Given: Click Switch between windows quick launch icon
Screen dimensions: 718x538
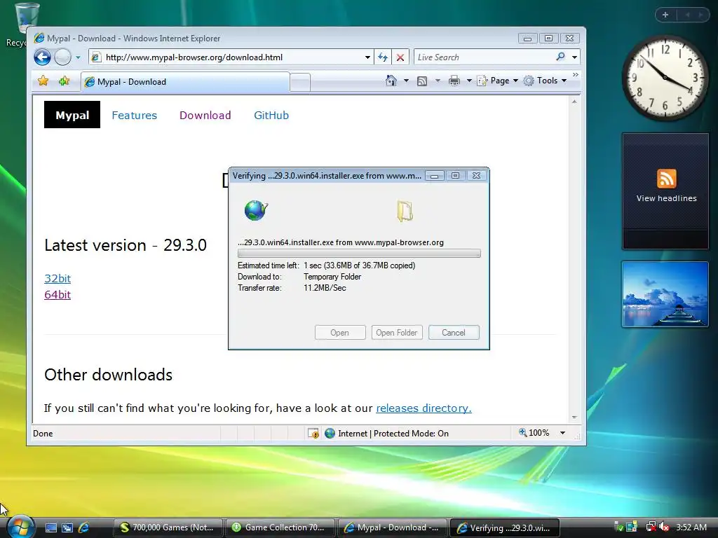Looking at the screenshot, I should click(x=67, y=527).
